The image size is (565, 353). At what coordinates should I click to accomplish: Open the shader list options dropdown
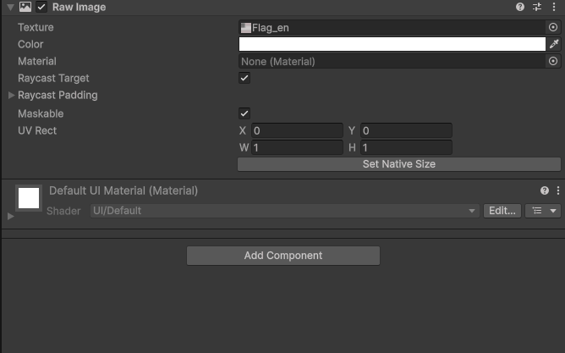(x=543, y=211)
